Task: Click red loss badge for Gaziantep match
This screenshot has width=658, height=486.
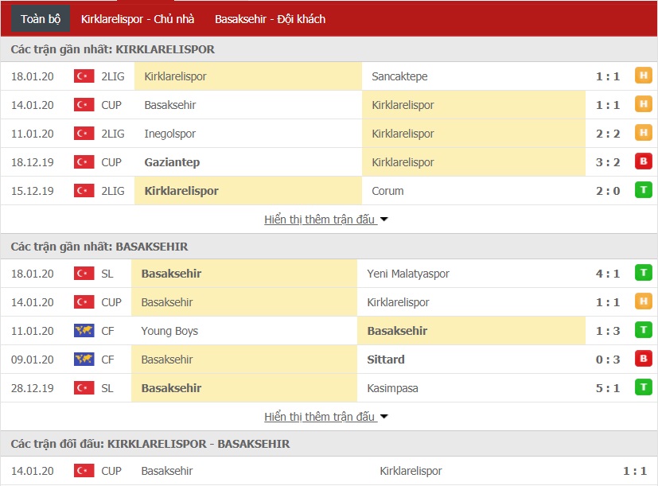Action: click(644, 161)
